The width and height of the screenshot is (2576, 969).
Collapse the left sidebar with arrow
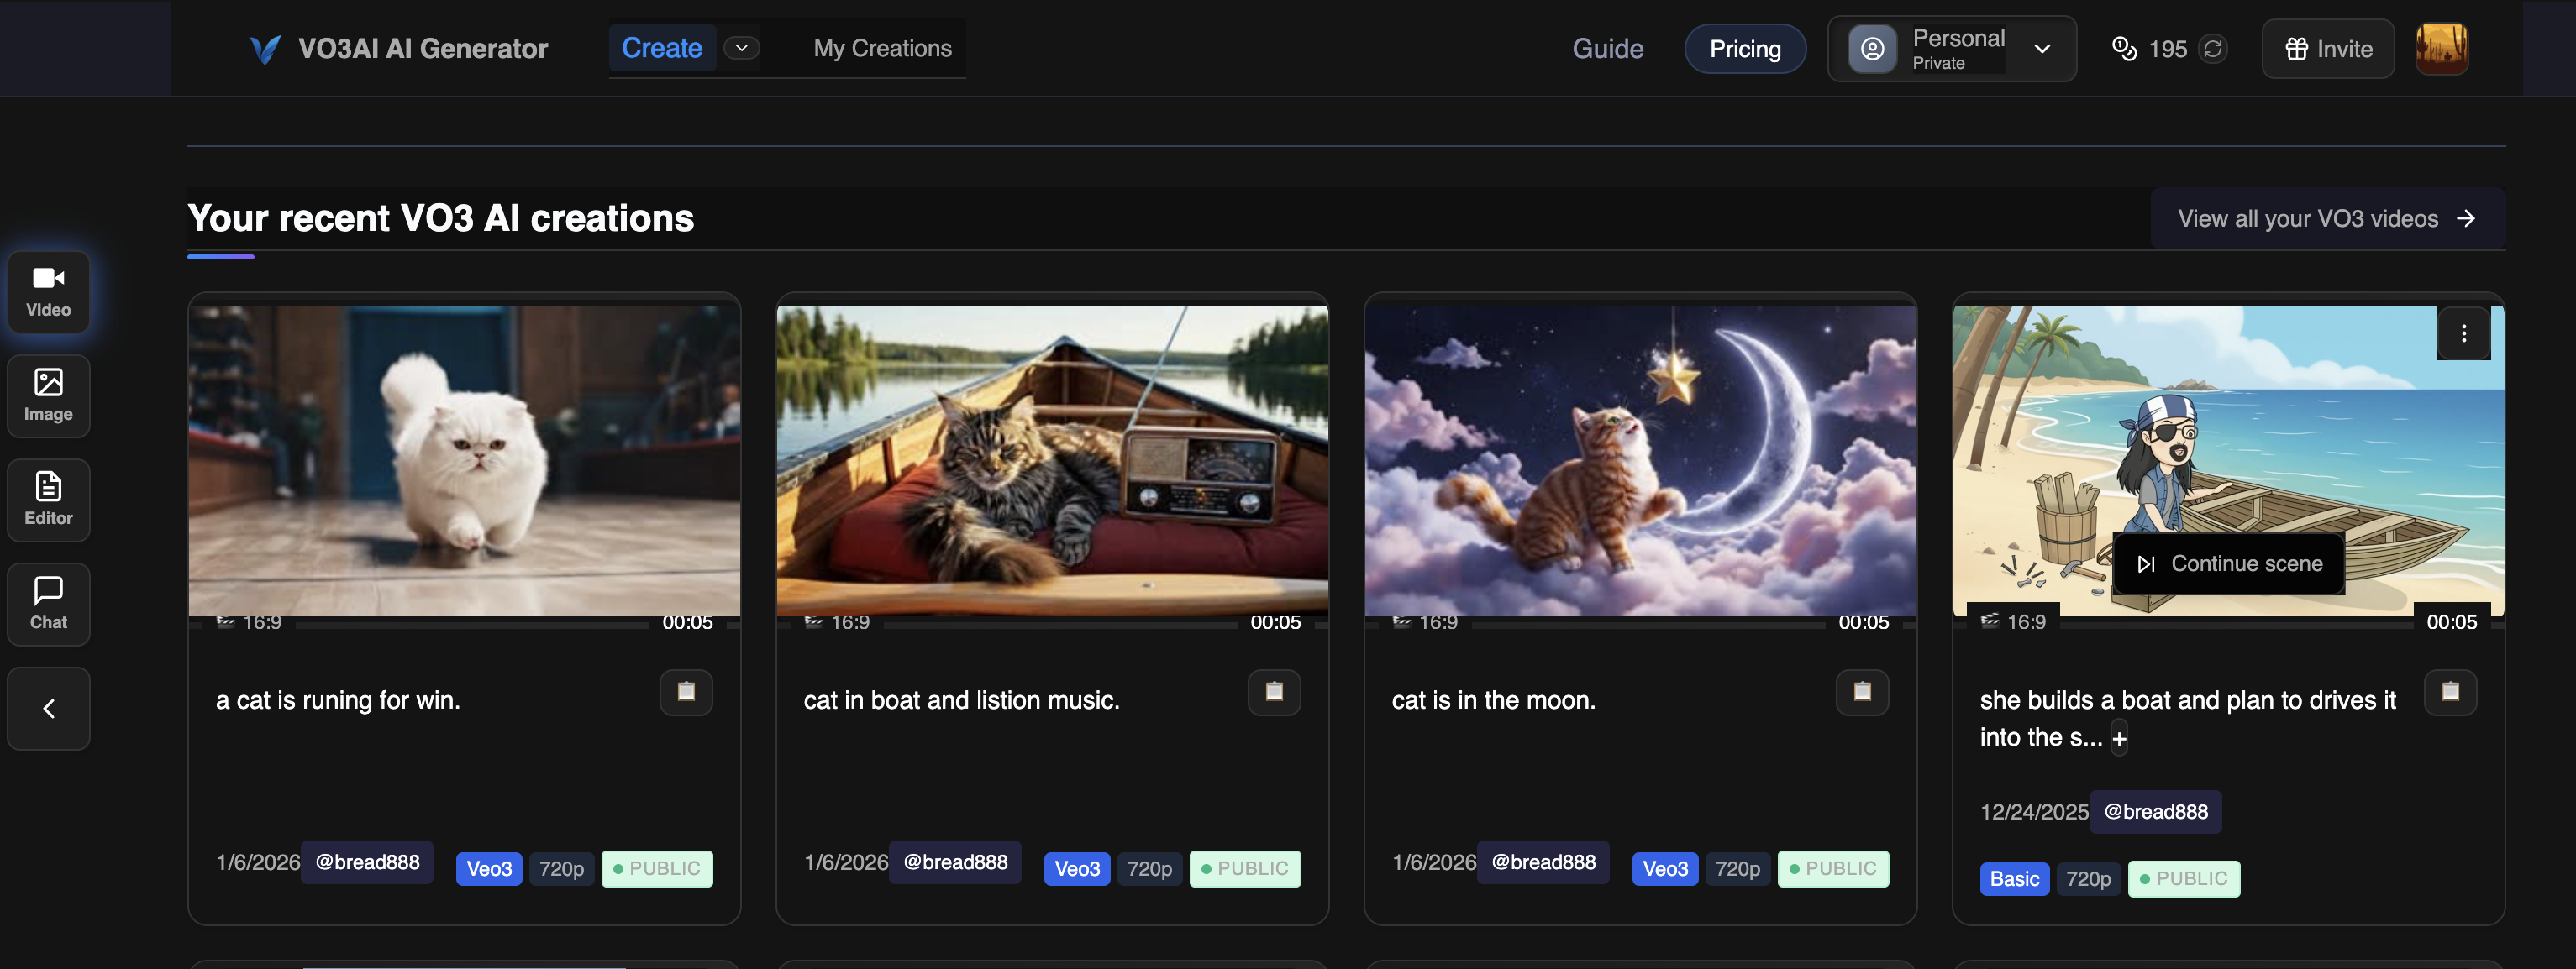coord(48,708)
